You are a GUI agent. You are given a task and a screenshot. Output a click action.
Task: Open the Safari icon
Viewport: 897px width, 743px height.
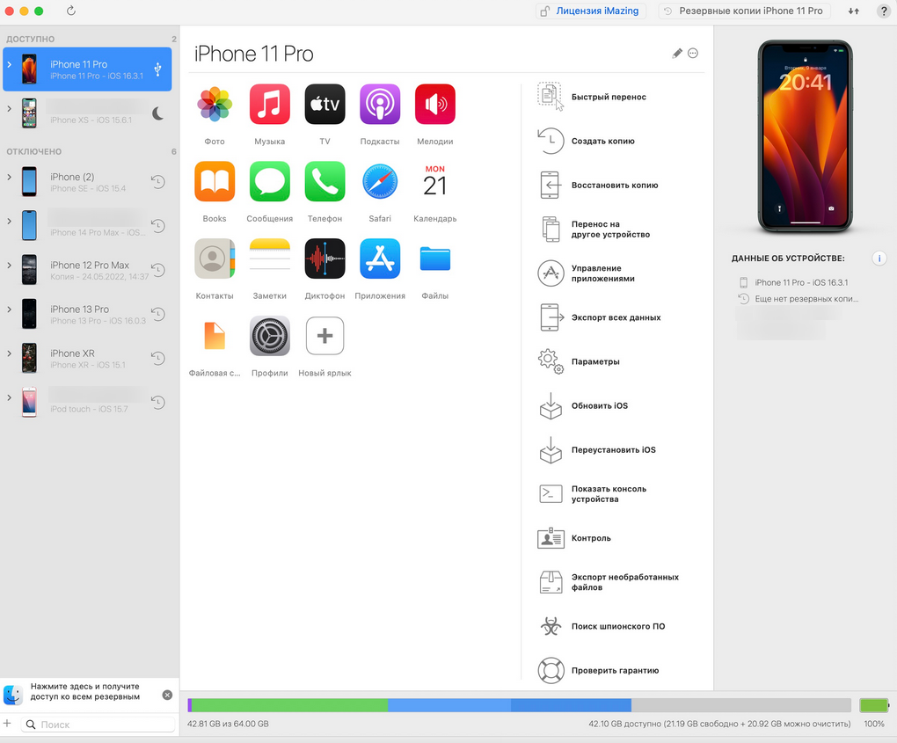tap(380, 181)
